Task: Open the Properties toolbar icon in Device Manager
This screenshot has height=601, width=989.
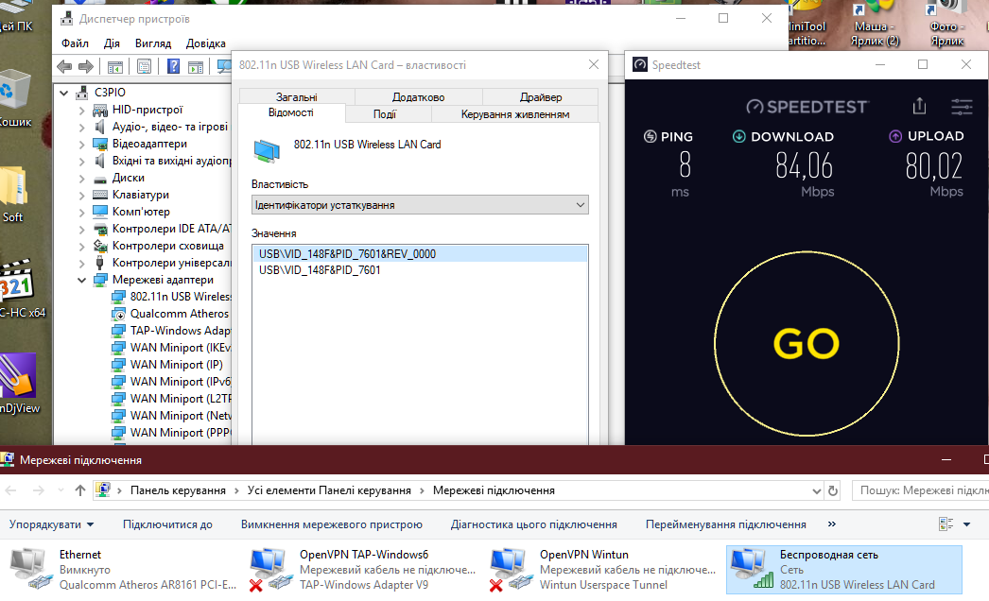Action: [144, 67]
